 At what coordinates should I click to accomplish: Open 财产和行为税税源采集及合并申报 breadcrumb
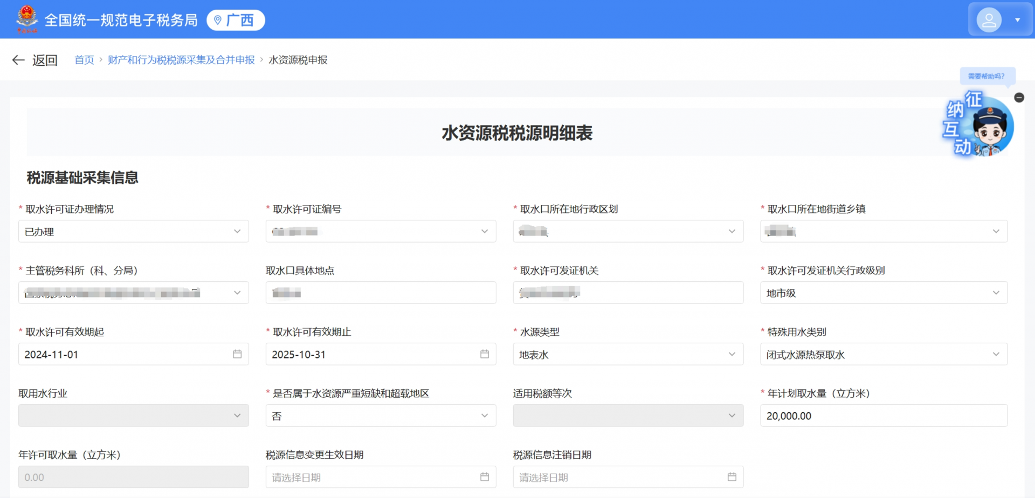[x=181, y=60]
